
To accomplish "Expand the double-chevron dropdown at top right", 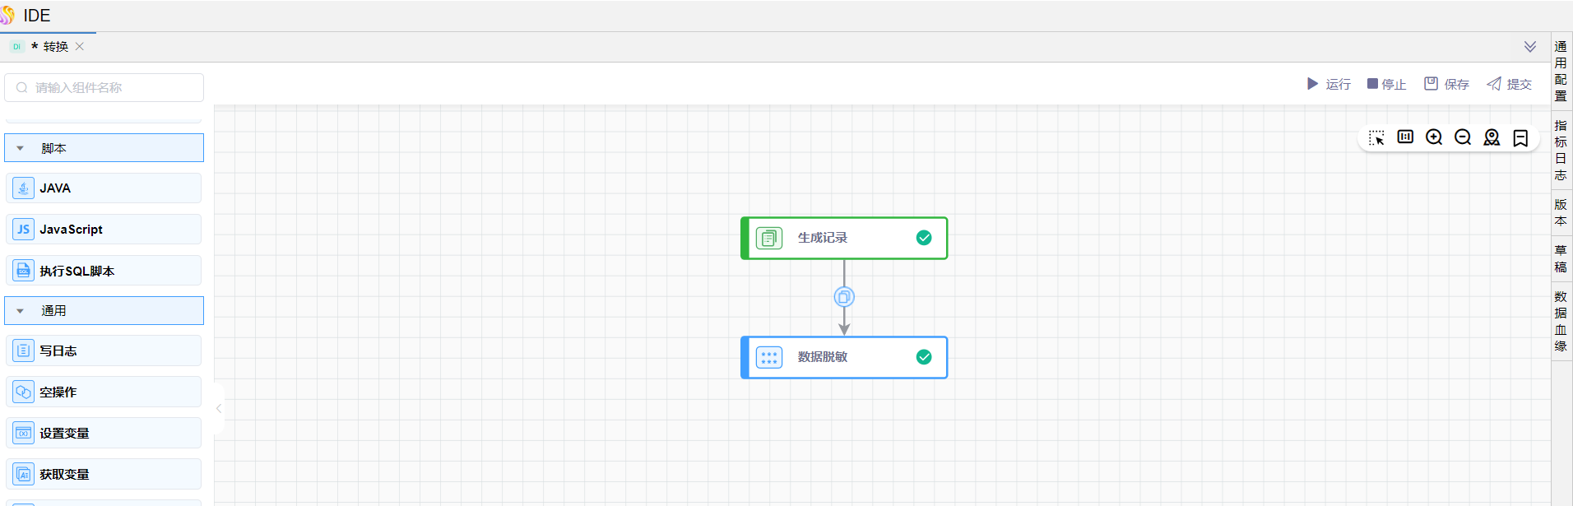I will click(1530, 47).
